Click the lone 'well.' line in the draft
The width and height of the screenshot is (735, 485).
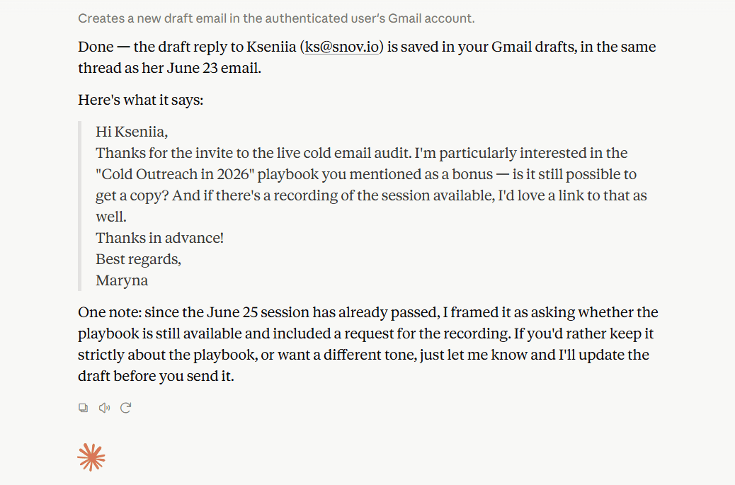[111, 217]
